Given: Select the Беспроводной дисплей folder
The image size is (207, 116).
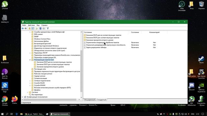Looking at the screenshot, I should (x=42, y=43).
